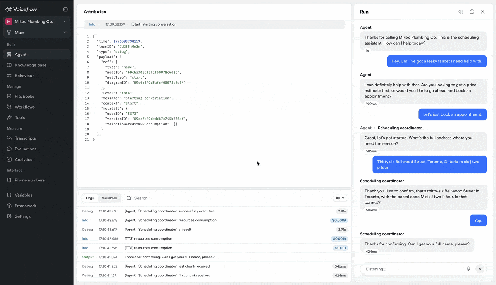Open the Agent section
The image size is (496, 285).
(37, 55)
